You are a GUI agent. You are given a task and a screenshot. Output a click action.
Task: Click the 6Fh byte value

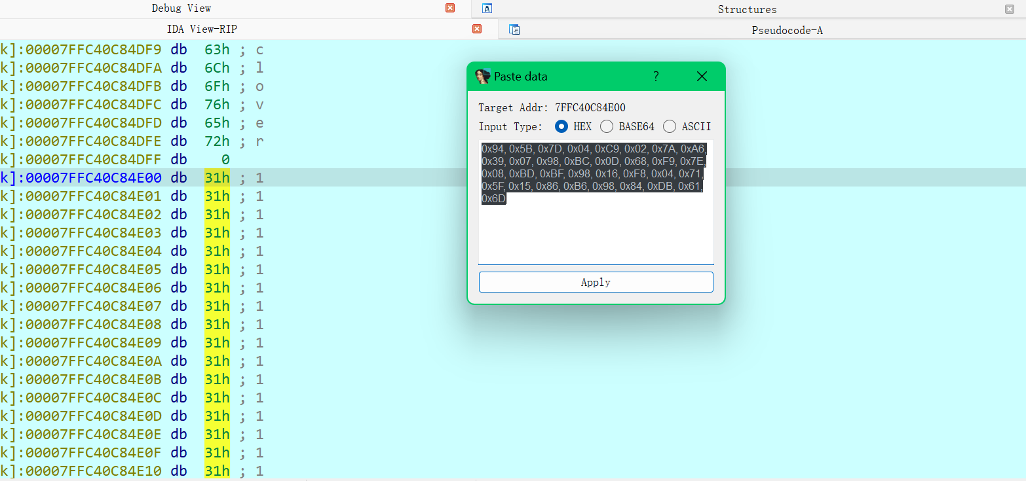217,86
